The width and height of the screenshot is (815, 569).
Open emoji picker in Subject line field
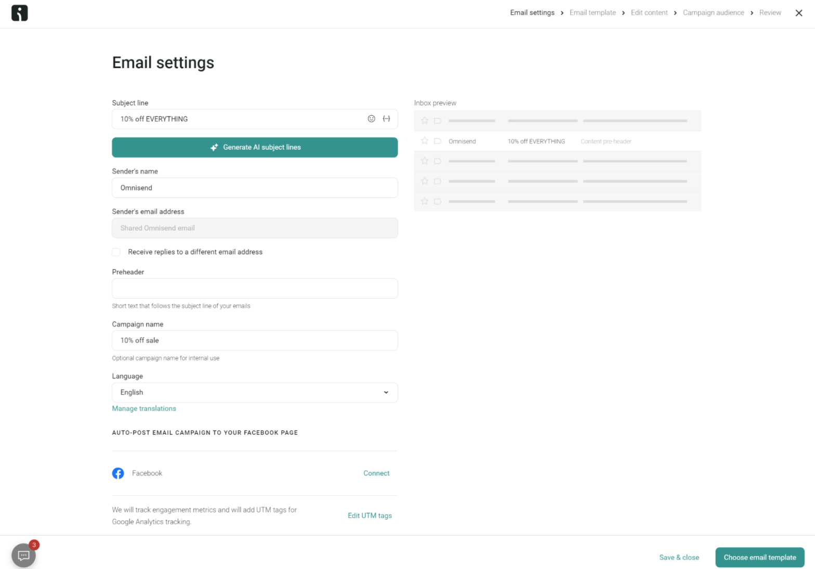coord(371,119)
